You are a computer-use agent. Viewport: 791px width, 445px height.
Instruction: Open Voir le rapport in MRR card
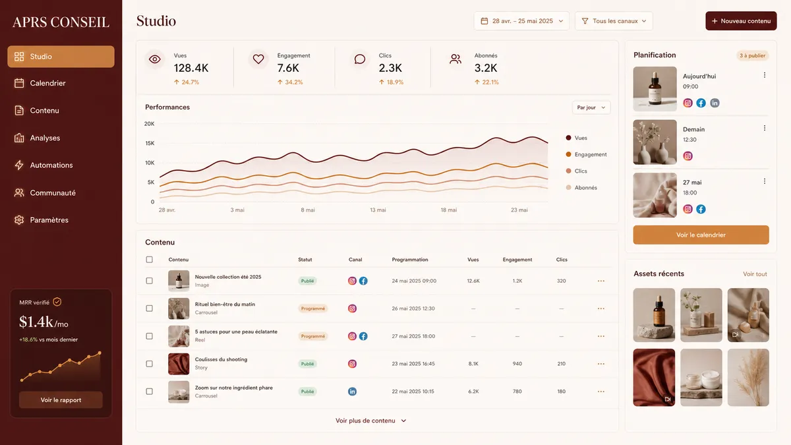[61, 400]
